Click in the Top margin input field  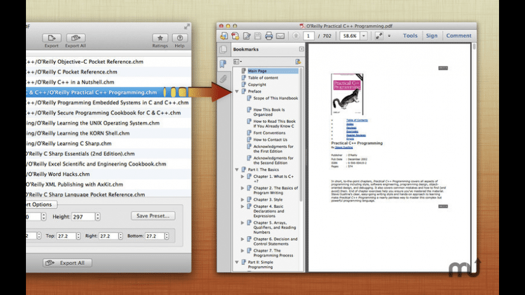[66, 236]
